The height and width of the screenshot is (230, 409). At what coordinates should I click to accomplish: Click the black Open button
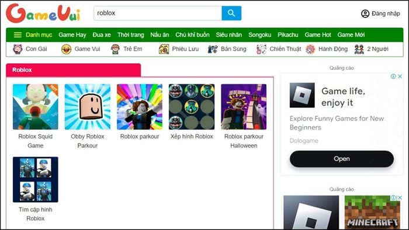coord(342,159)
